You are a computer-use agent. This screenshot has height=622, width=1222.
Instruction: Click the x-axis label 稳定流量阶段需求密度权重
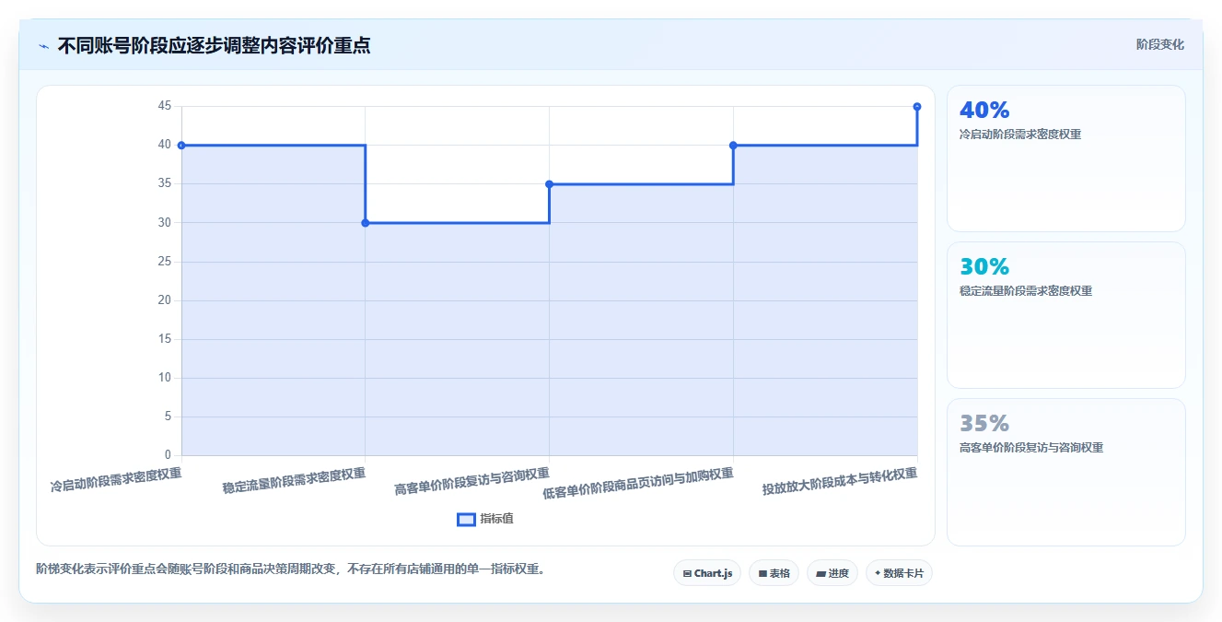[x=294, y=481]
